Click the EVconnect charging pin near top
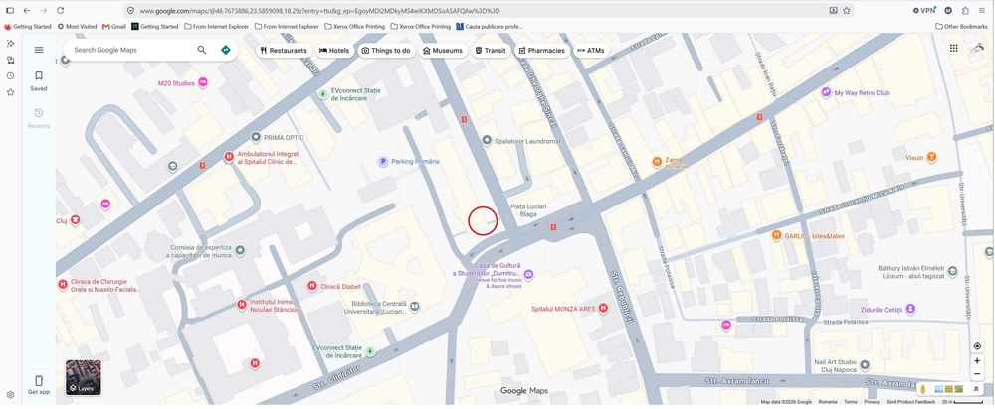The image size is (995, 409). 323,94
